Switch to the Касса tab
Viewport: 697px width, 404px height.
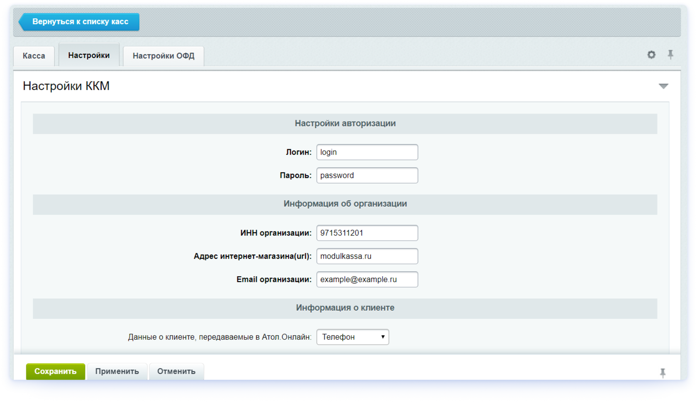click(x=34, y=56)
